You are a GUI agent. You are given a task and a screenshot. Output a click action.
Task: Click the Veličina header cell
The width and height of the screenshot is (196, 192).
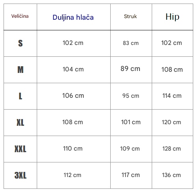pos(20,16)
